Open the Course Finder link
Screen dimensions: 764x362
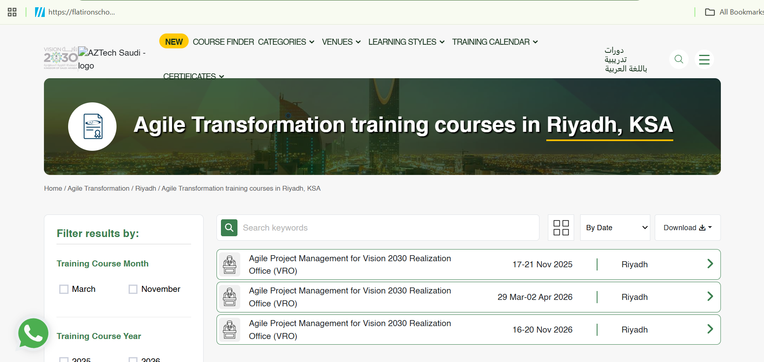(x=223, y=42)
